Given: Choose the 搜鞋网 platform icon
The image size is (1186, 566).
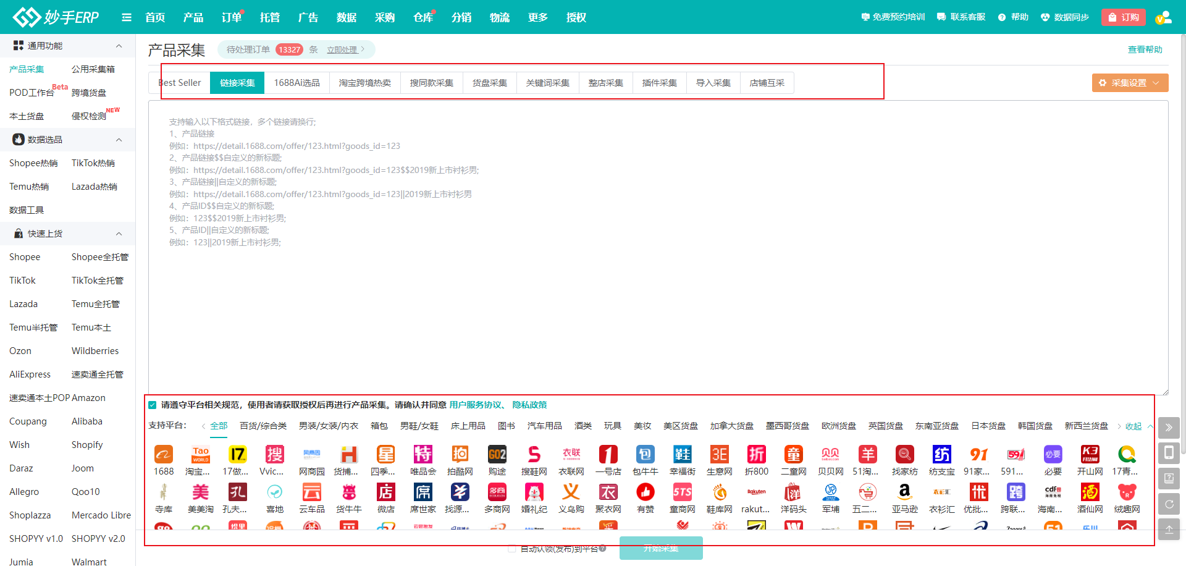Looking at the screenshot, I should click(534, 455).
